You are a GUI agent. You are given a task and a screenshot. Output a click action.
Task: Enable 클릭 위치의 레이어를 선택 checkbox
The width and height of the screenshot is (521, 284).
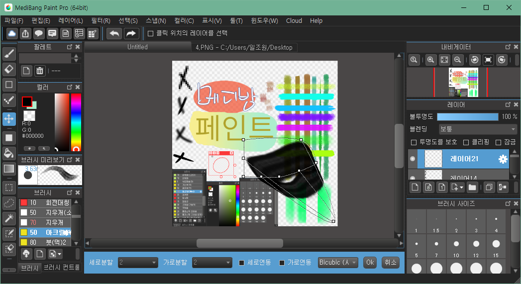[150, 33]
